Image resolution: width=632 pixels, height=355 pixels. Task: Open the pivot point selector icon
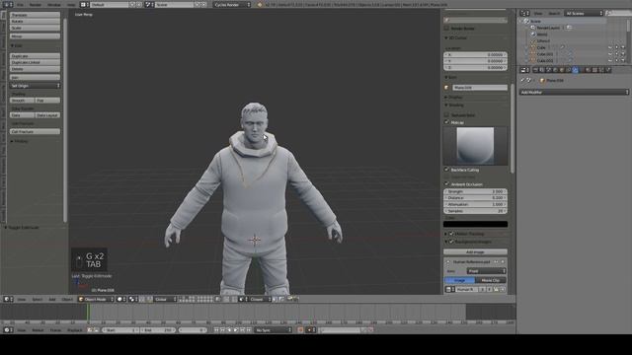pos(132,299)
